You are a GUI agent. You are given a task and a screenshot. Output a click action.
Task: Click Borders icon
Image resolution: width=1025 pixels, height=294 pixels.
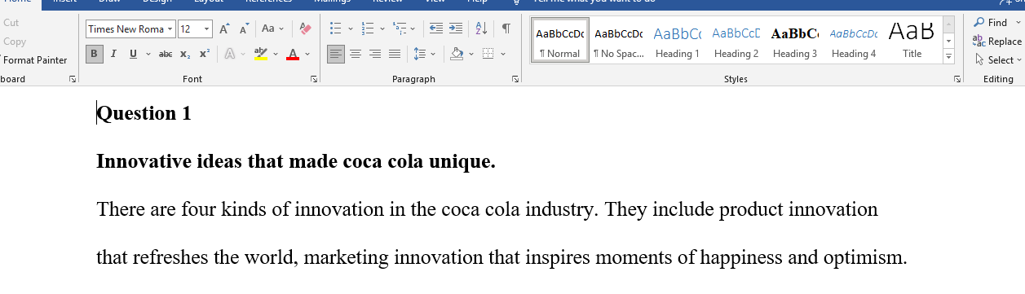tap(488, 54)
